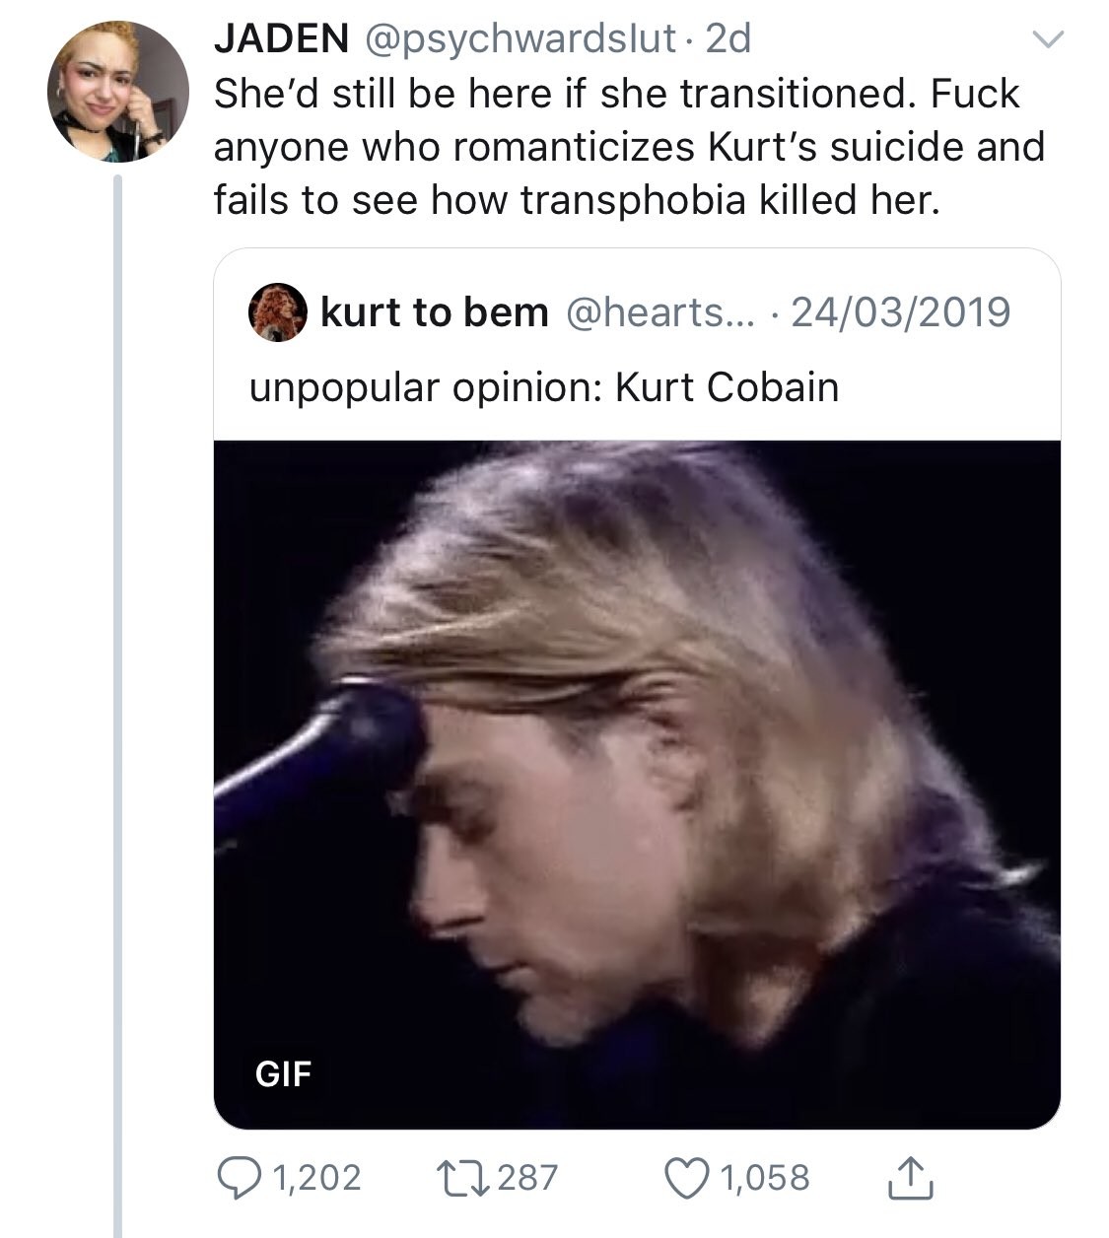Click the 24/03/2019 date
The width and height of the screenshot is (1109, 1238).
[899, 312]
